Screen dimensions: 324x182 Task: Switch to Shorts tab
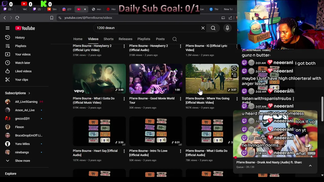click(108, 39)
